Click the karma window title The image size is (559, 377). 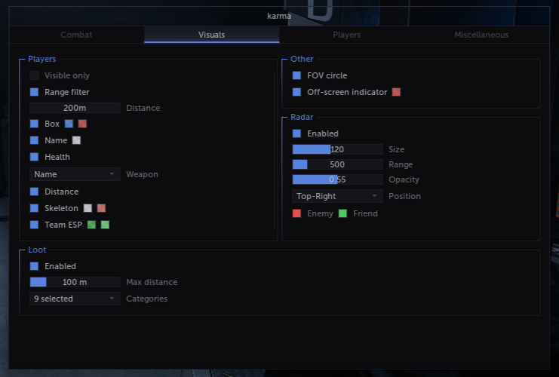tap(279, 16)
